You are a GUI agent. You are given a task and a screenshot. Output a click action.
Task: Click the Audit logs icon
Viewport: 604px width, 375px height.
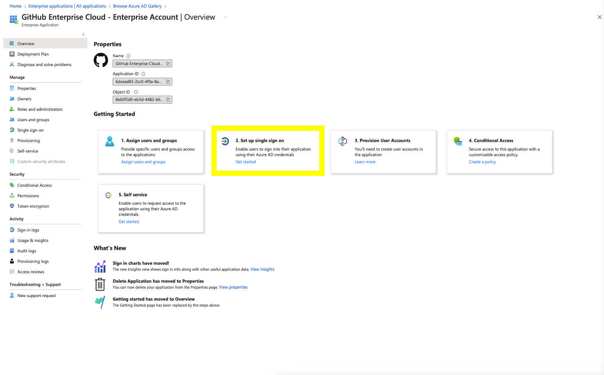tap(12, 251)
